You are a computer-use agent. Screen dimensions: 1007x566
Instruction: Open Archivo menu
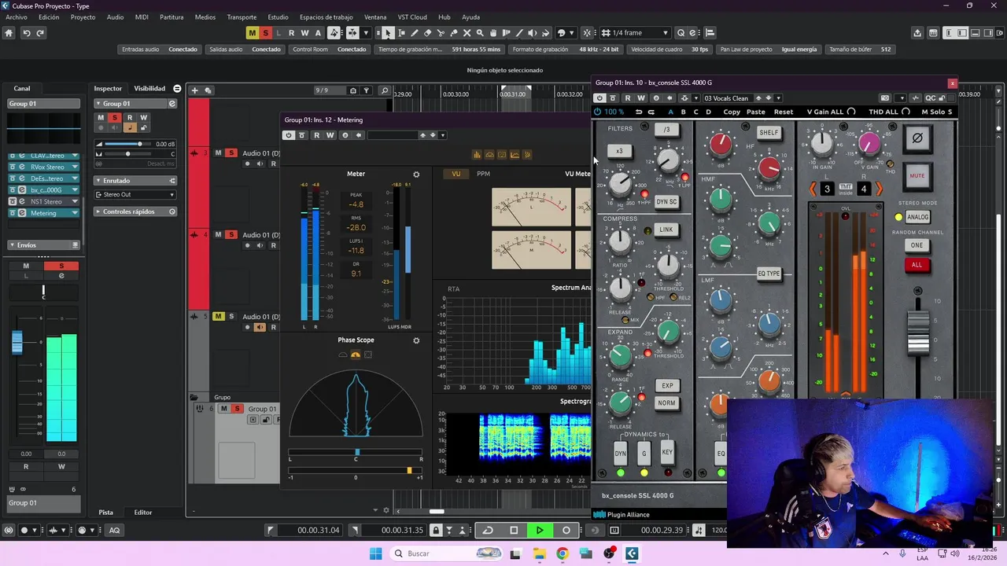(17, 17)
